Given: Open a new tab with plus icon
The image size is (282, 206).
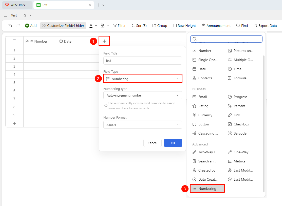Looking at the screenshot, I should tap(98, 5).
